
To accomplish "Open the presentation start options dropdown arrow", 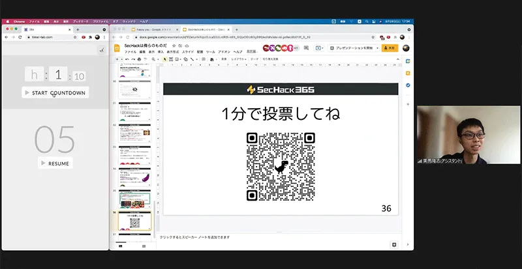I will (378, 48).
